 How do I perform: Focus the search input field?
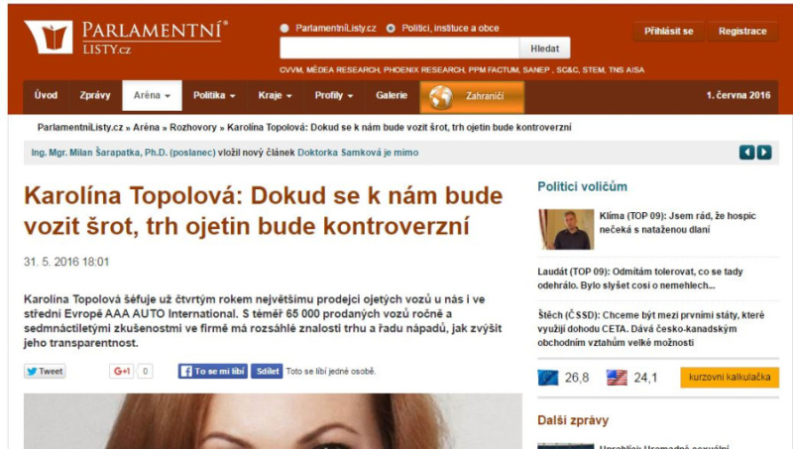pos(399,49)
